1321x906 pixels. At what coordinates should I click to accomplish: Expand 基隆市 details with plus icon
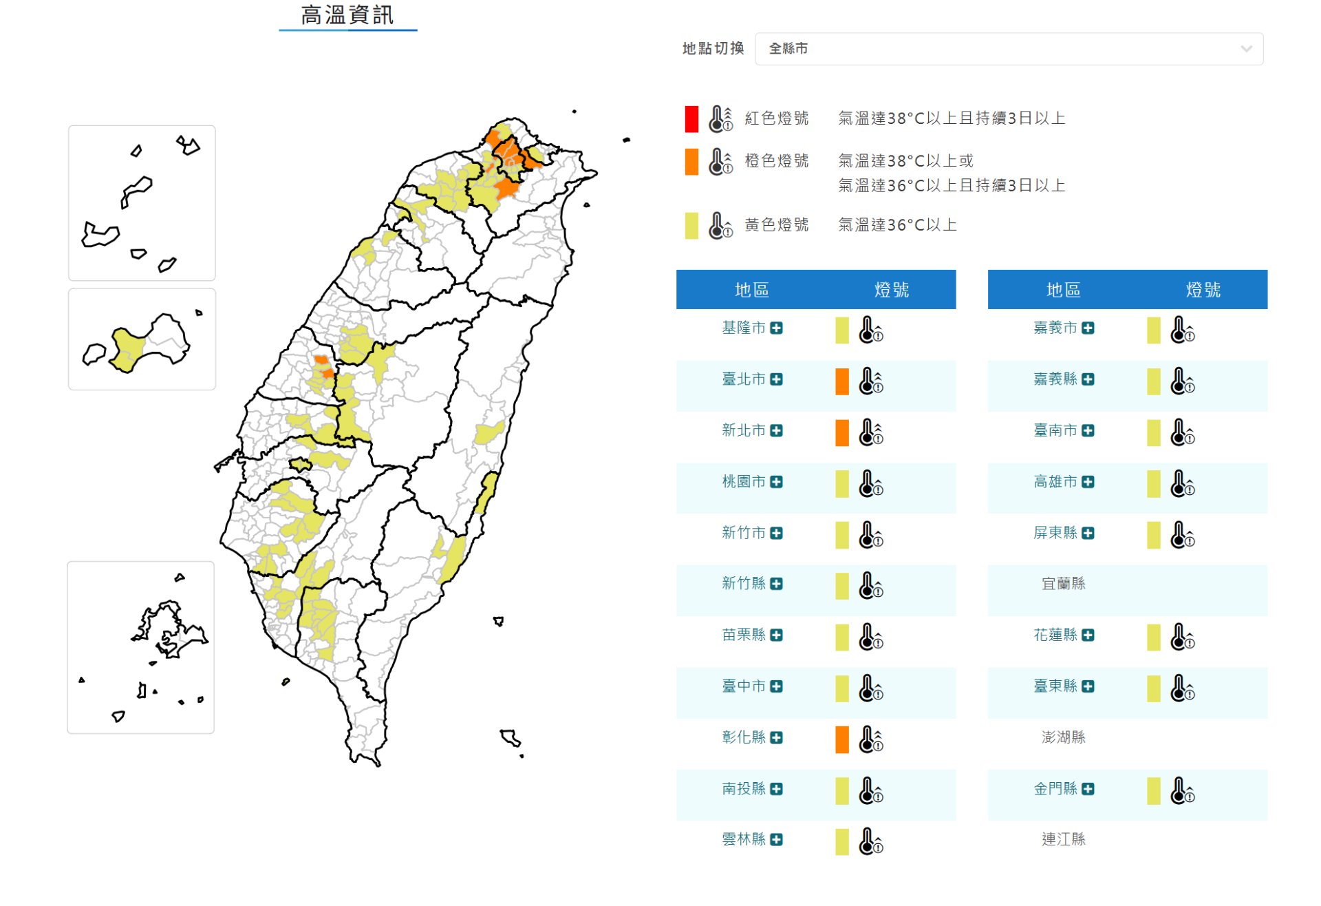pyautogui.click(x=776, y=328)
